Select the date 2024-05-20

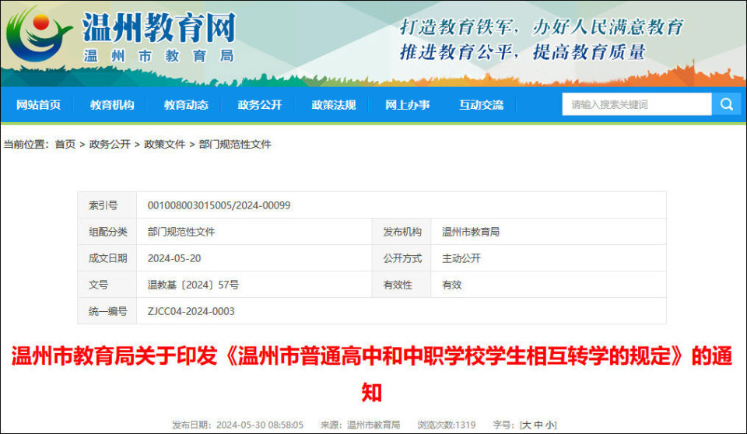coord(174,258)
